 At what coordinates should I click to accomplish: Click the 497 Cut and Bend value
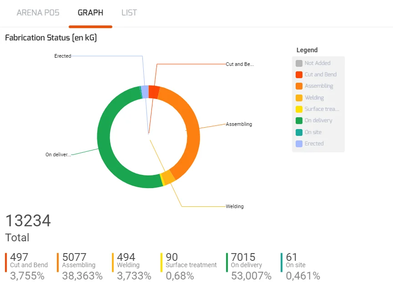(19, 257)
